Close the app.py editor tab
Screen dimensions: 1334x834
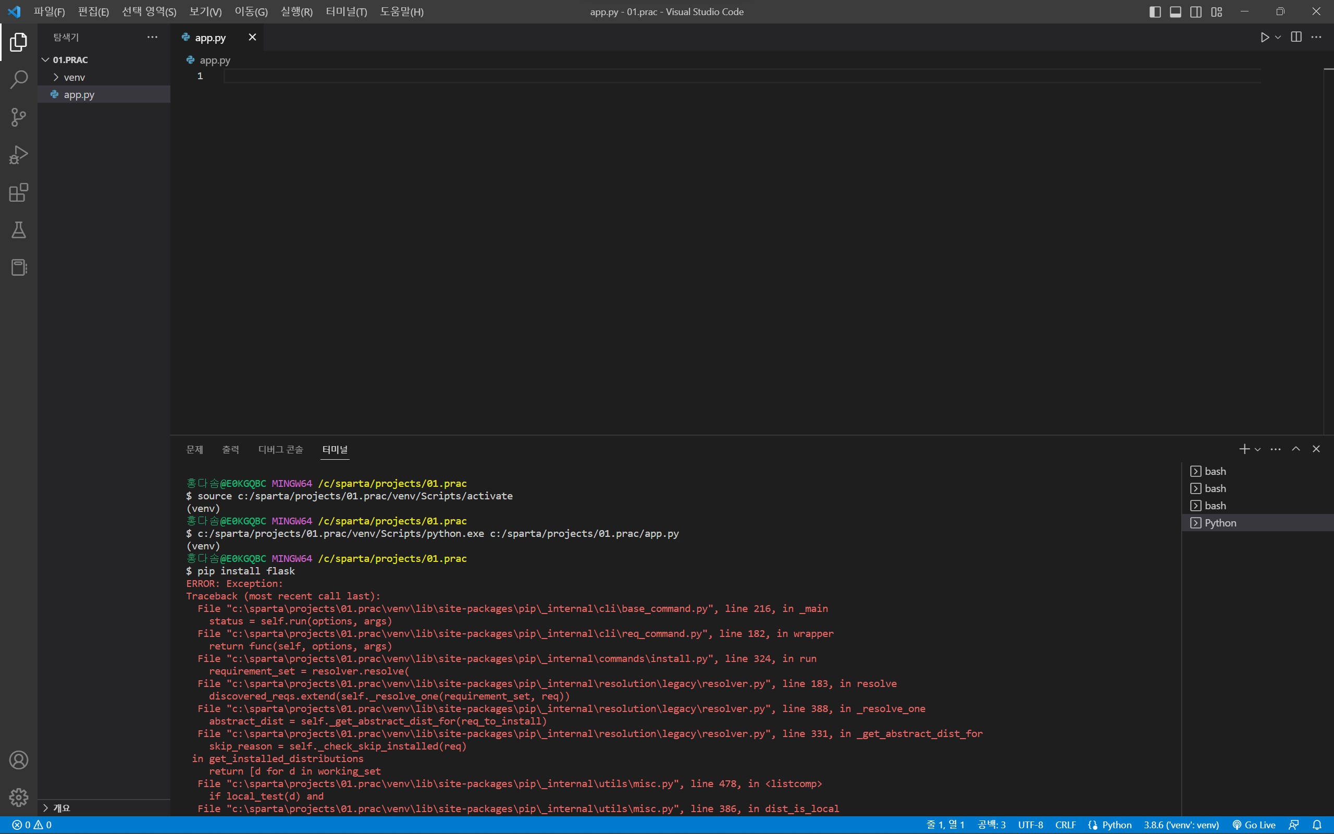[x=252, y=37]
